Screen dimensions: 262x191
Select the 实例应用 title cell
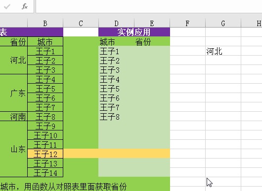click(134, 32)
